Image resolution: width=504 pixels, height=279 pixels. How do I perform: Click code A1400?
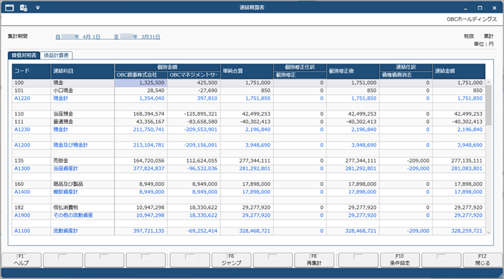click(22, 192)
